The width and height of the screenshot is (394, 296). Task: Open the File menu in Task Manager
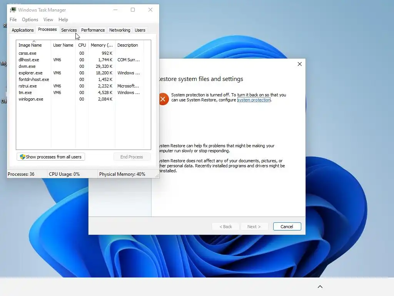13,20
